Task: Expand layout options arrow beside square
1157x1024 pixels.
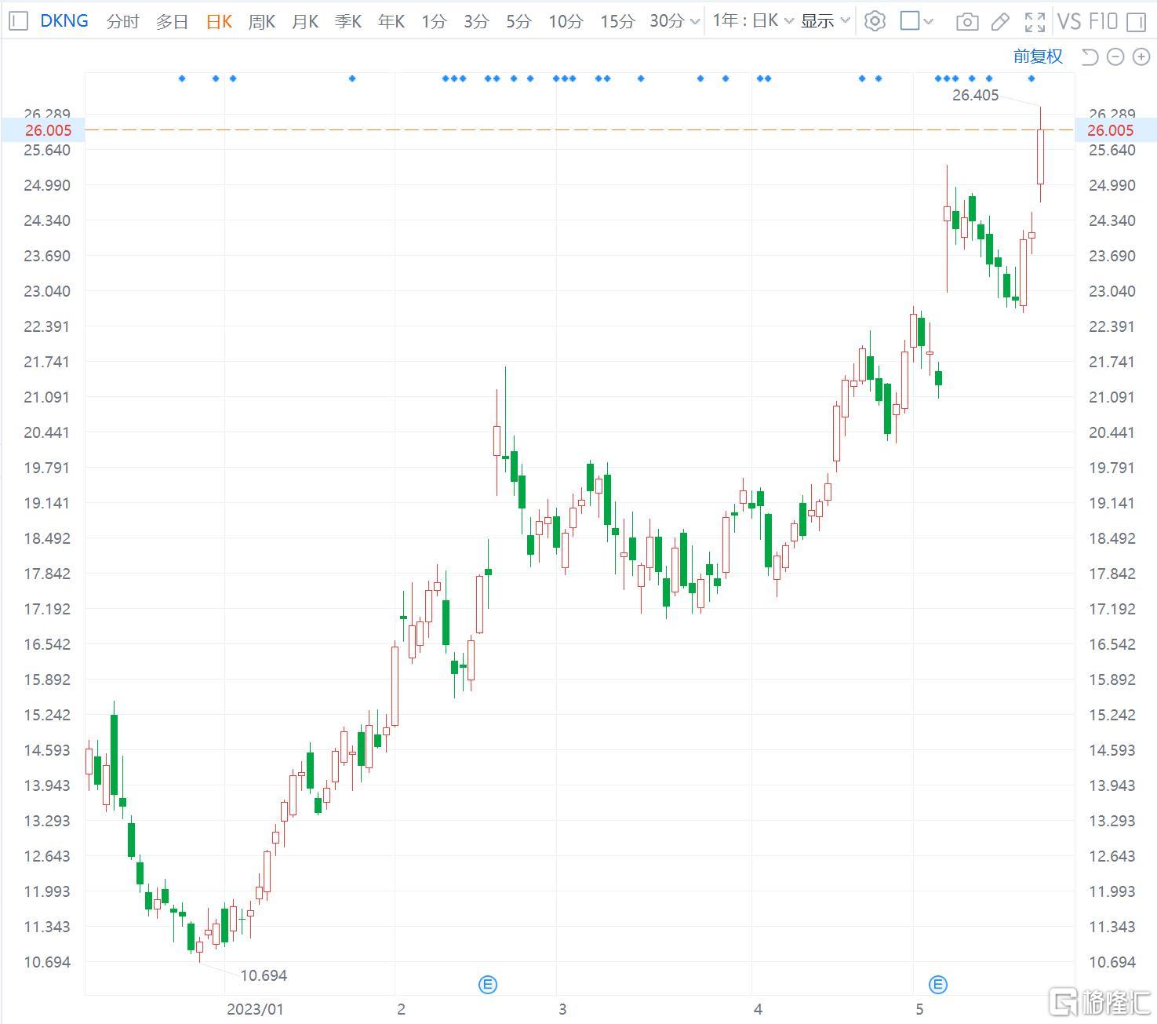Action: click(929, 22)
